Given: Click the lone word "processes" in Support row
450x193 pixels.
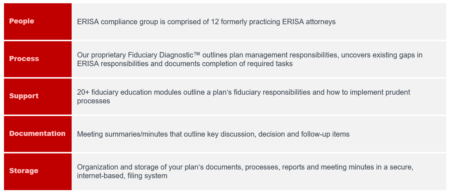Looking at the screenshot, I should click(x=93, y=101).
